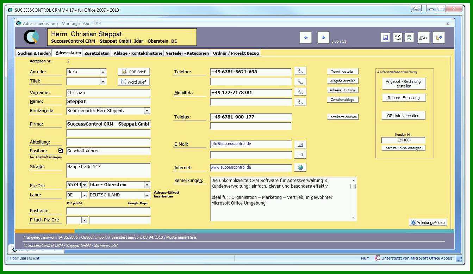Go to the previous address record
The image size is (473, 274).
[x=306, y=37]
